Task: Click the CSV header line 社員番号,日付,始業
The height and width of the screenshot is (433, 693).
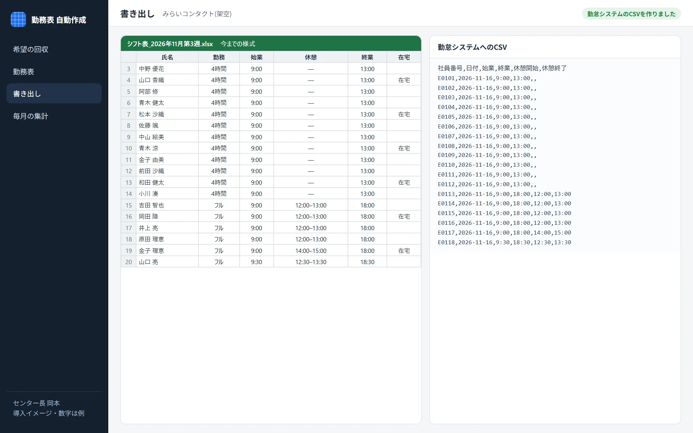Action: 502,68
